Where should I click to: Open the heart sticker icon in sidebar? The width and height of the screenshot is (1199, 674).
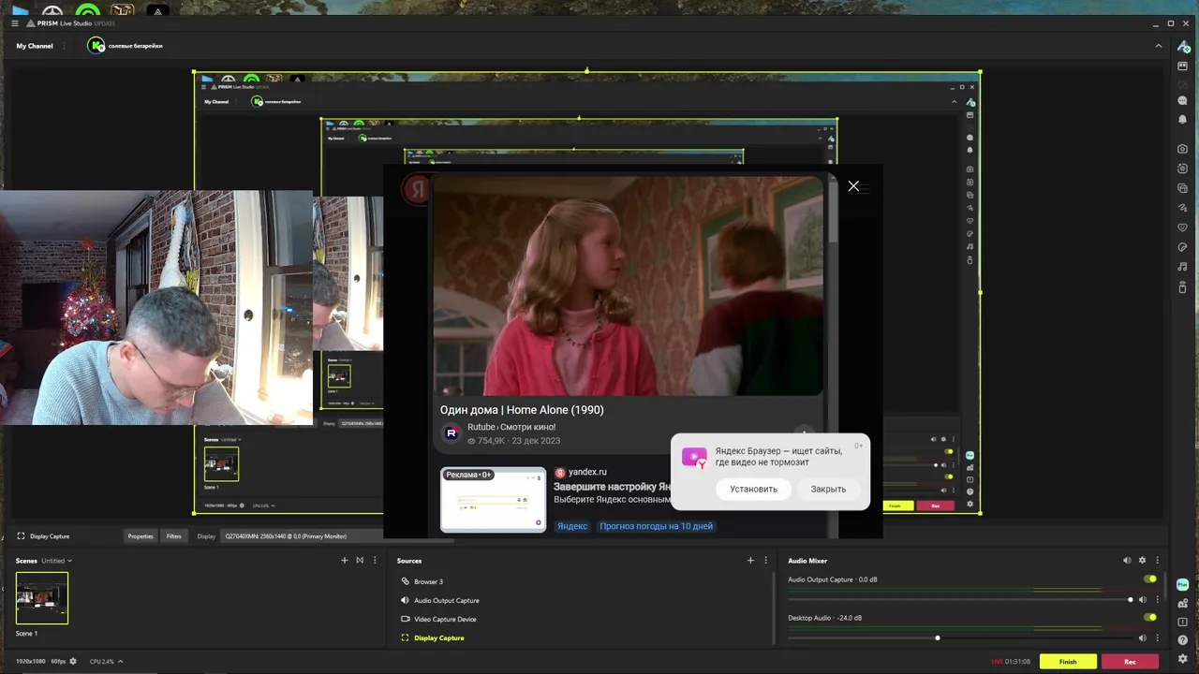pyautogui.click(x=1182, y=227)
